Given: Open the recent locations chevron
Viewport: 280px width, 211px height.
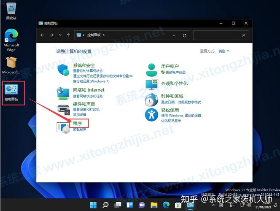Looking at the screenshot, I should [x=60, y=35].
